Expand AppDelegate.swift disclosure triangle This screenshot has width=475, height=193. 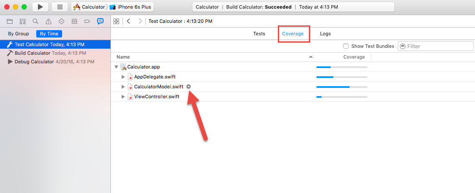[x=123, y=77]
